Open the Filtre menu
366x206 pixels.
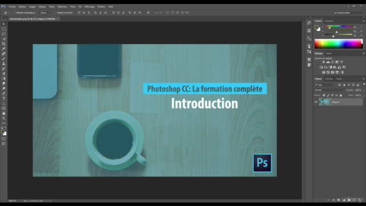[x=73, y=6]
